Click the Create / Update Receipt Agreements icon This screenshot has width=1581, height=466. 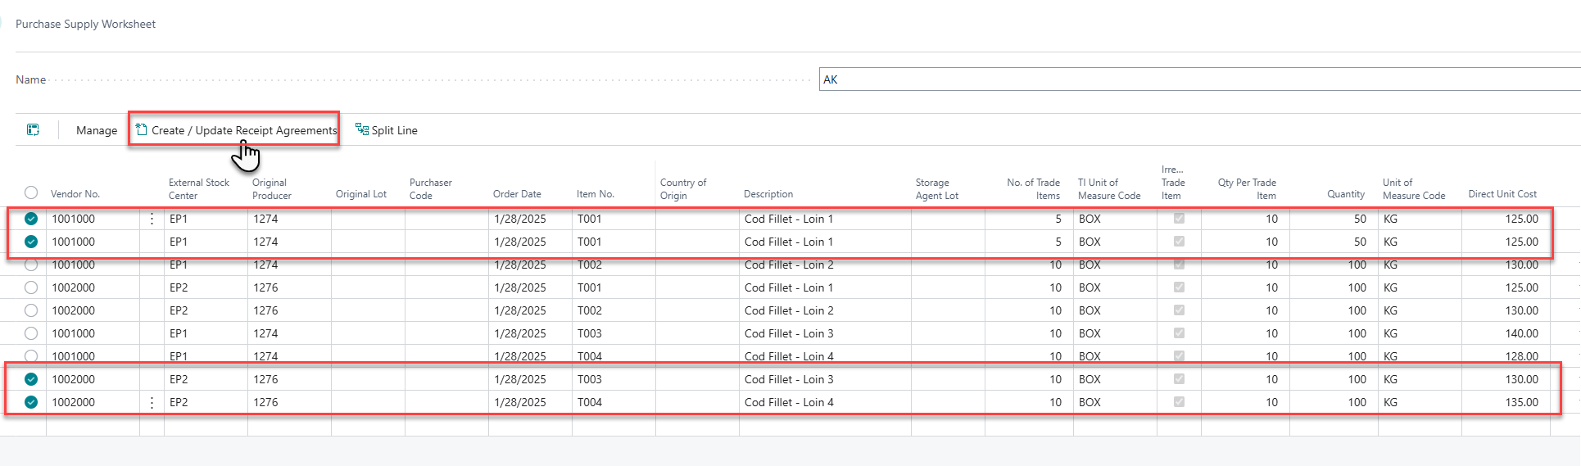click(x=142, y=129)
